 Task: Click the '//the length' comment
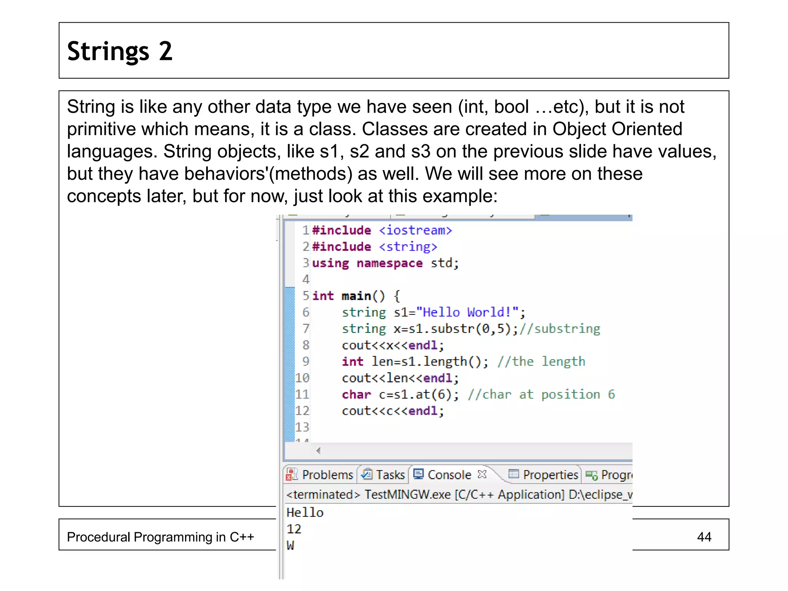[x=541, y=361]
